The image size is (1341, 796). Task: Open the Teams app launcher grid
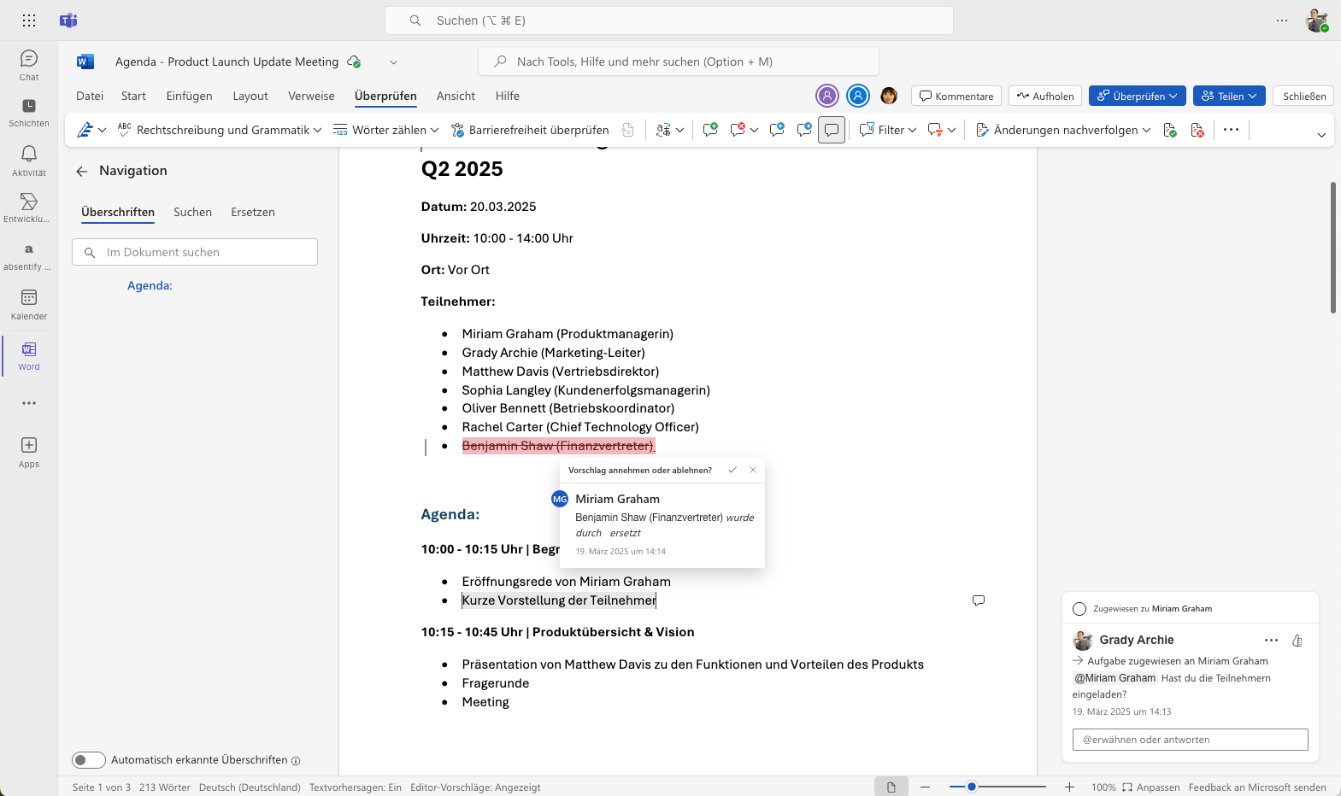29,20
